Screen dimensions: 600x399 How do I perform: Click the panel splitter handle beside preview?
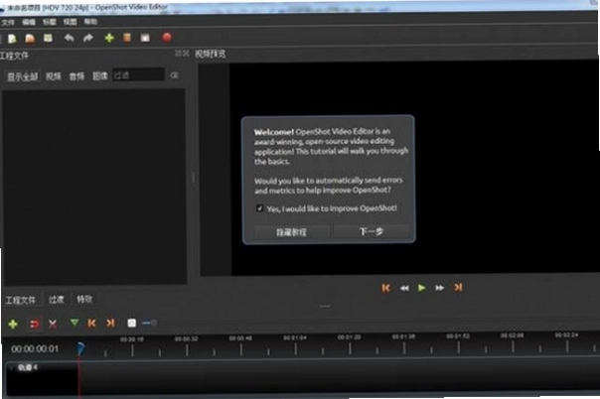tap(194, 178)
